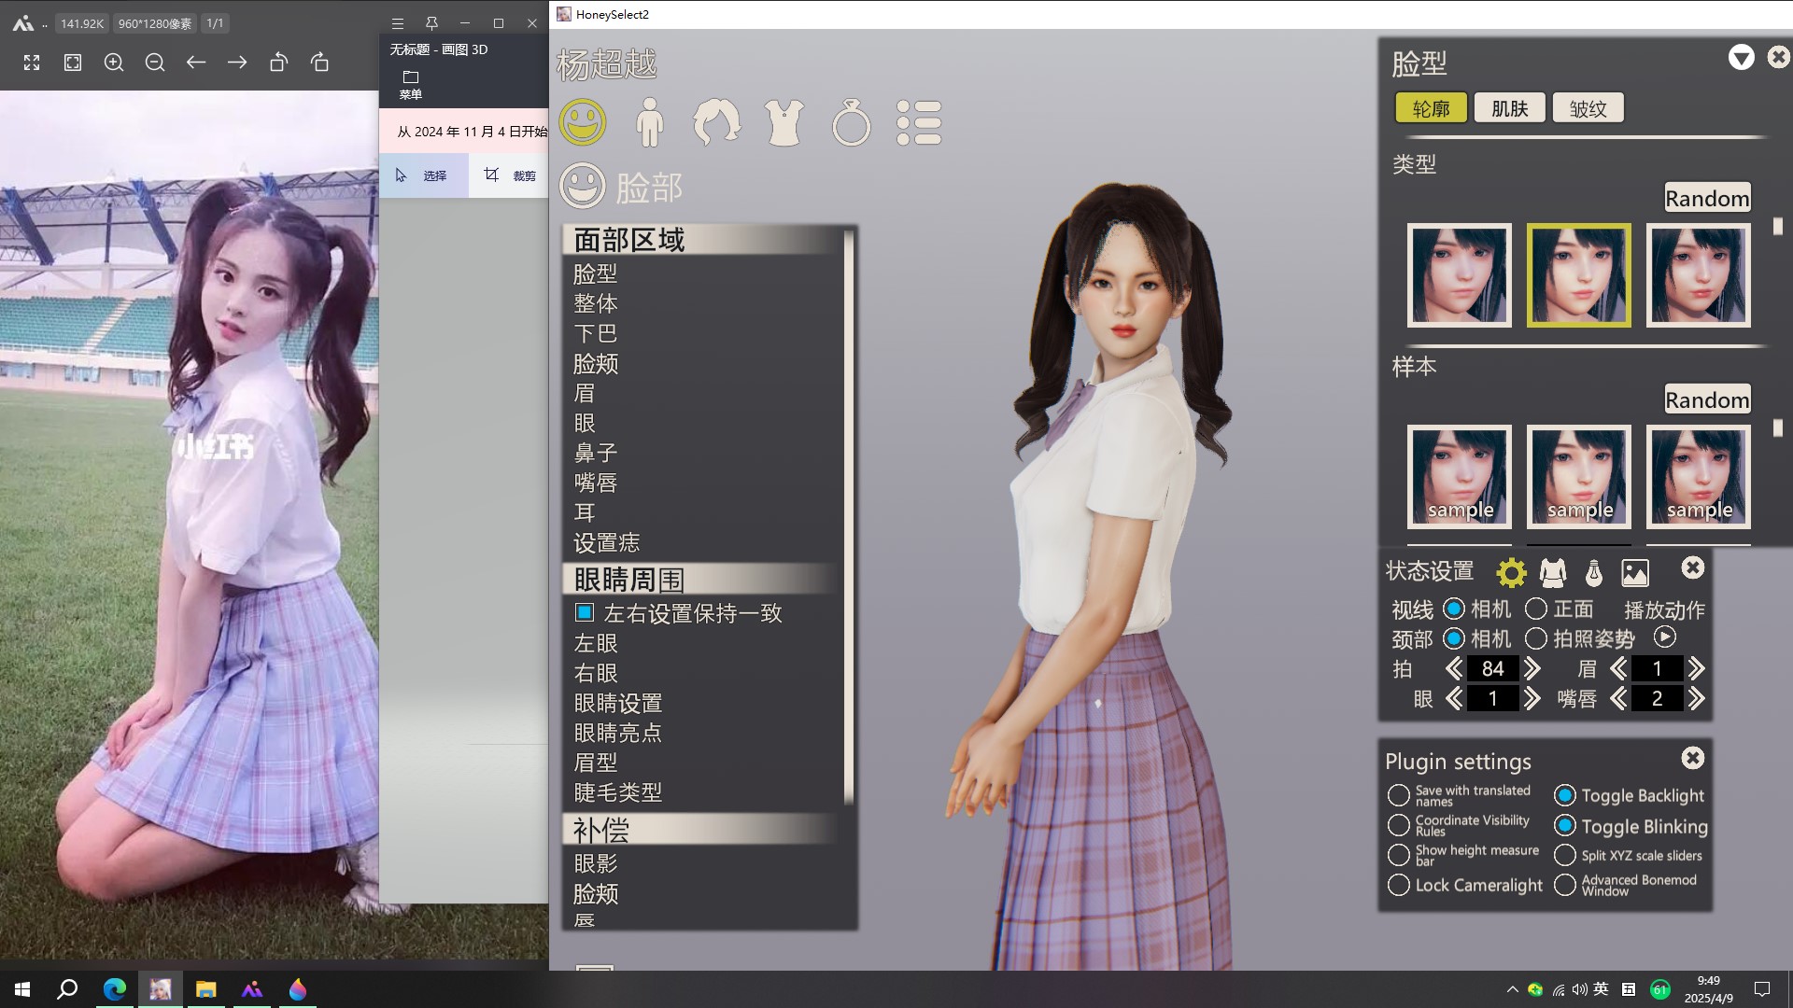
Task: Open the accessories ring category icon
Action: pos(851,122)
